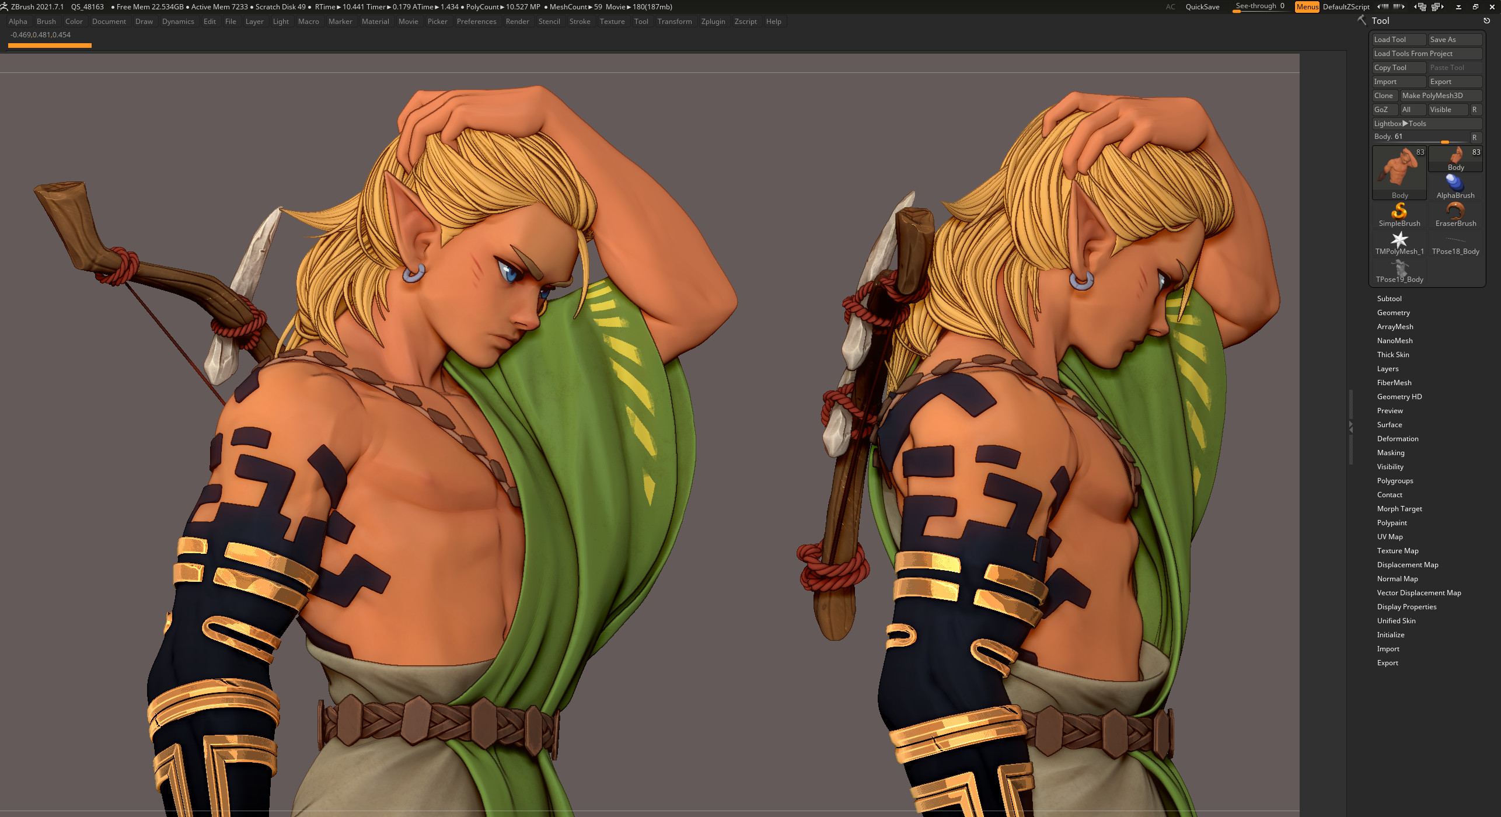Image resolution: width=1501 pixels, height=817 pixels.
Task: Click the DefaultZScript button
Action: point(1346,7)
